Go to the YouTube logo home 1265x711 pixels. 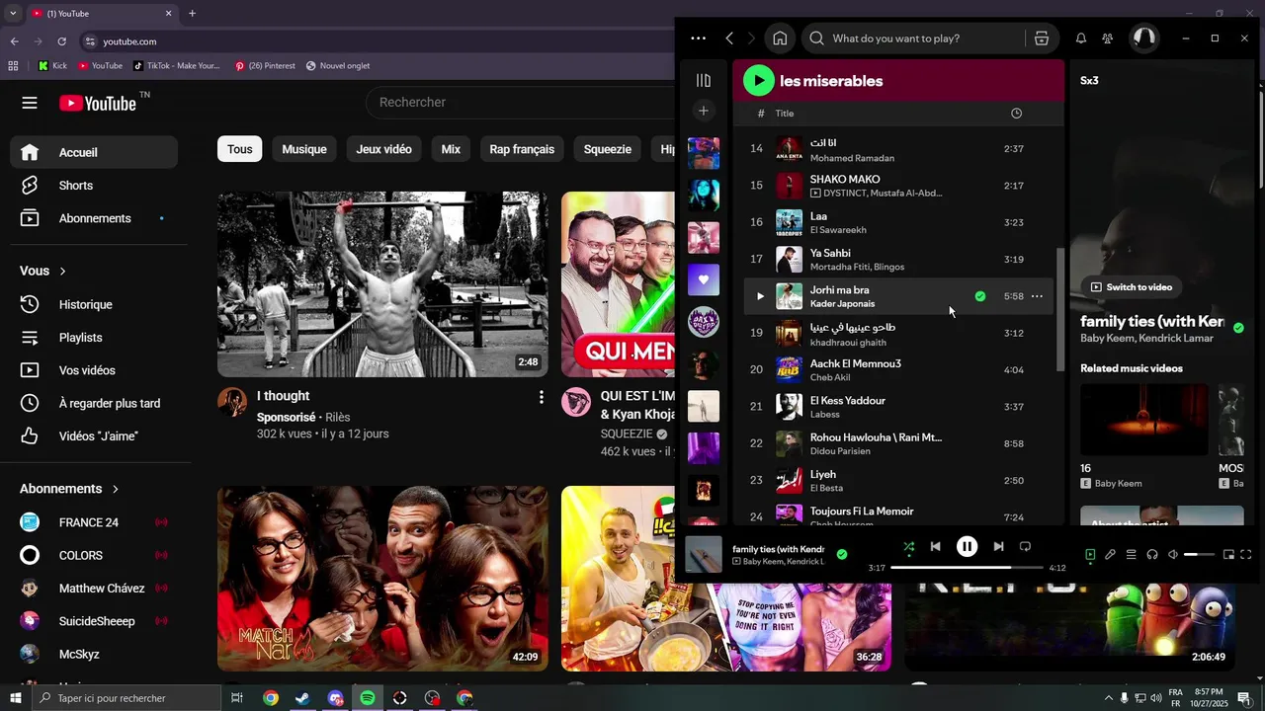(x=98, y=103)
